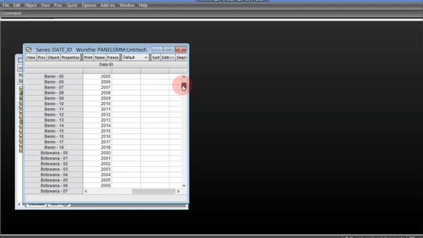Open the Quick menu
Viewport: 423px width, 238px height.
tap(72, 5)
